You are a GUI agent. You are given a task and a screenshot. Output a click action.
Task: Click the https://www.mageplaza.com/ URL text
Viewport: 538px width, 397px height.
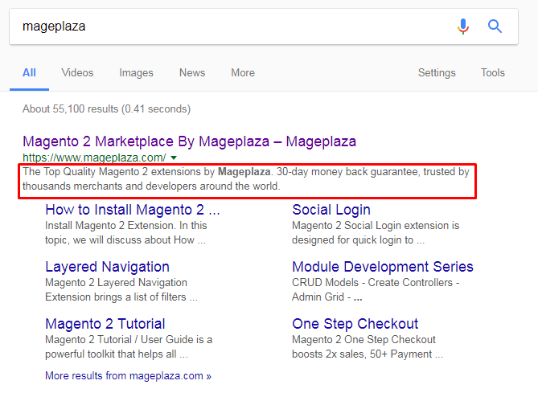tap(94, 158)
